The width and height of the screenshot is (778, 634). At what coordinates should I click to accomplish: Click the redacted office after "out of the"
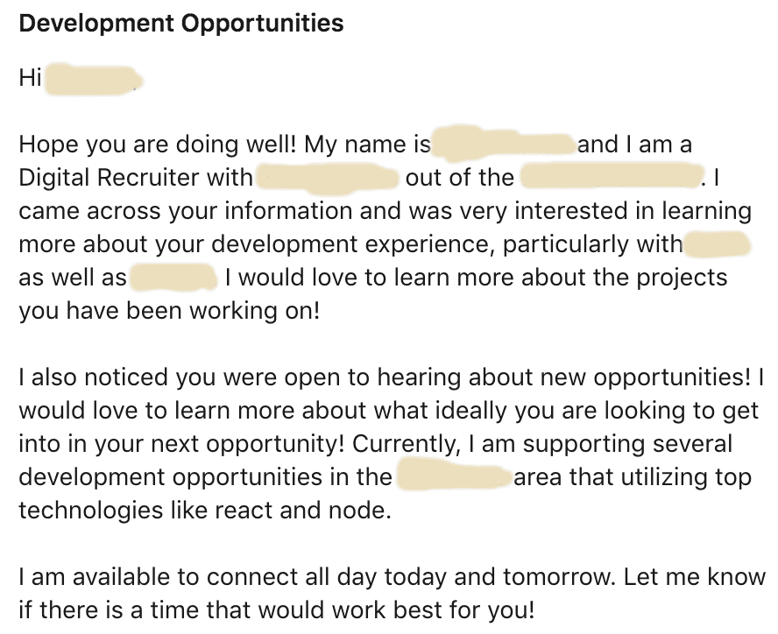point(612,177)
